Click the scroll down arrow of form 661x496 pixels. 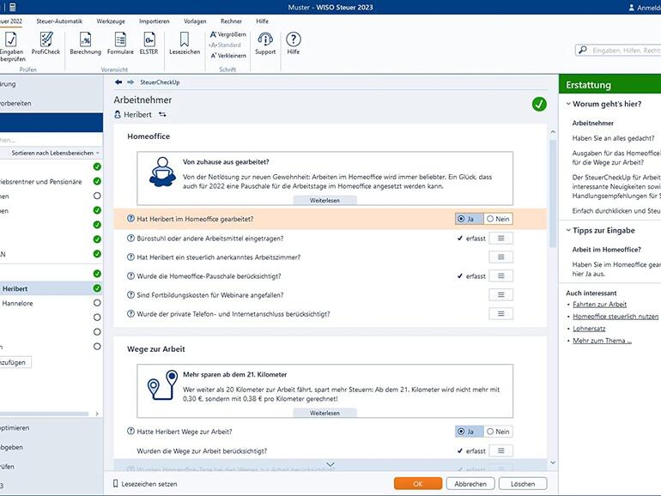[x=553, y=463]
